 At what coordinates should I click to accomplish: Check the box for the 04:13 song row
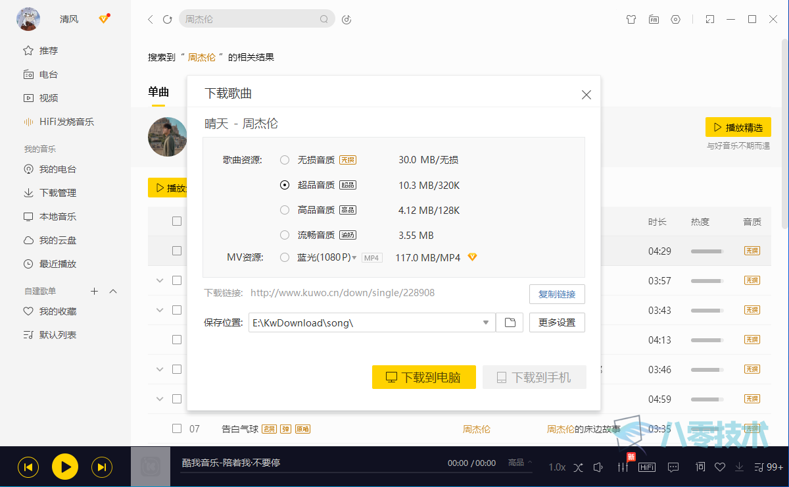(x=177, y=340)
